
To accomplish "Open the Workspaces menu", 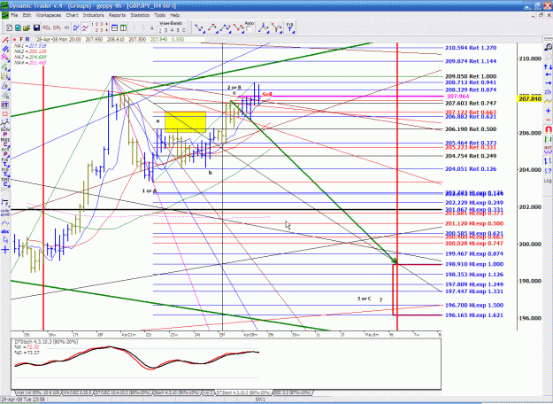I will point(49,15).
